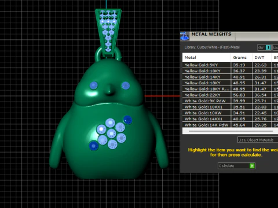Click the 22.45 DWT cell
This screenshot has height=208, width=278.
262,113
